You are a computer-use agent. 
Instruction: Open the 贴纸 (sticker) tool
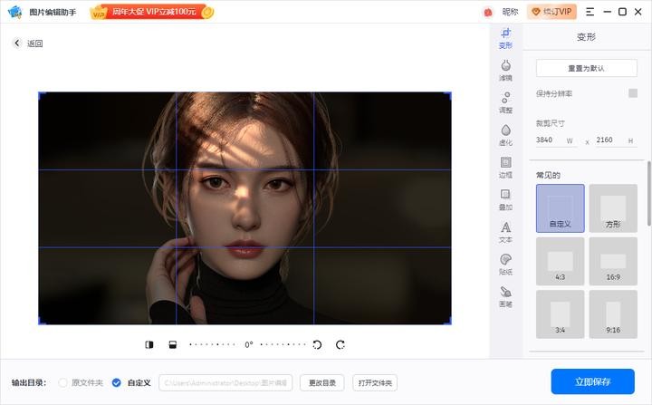coord(505,265)
